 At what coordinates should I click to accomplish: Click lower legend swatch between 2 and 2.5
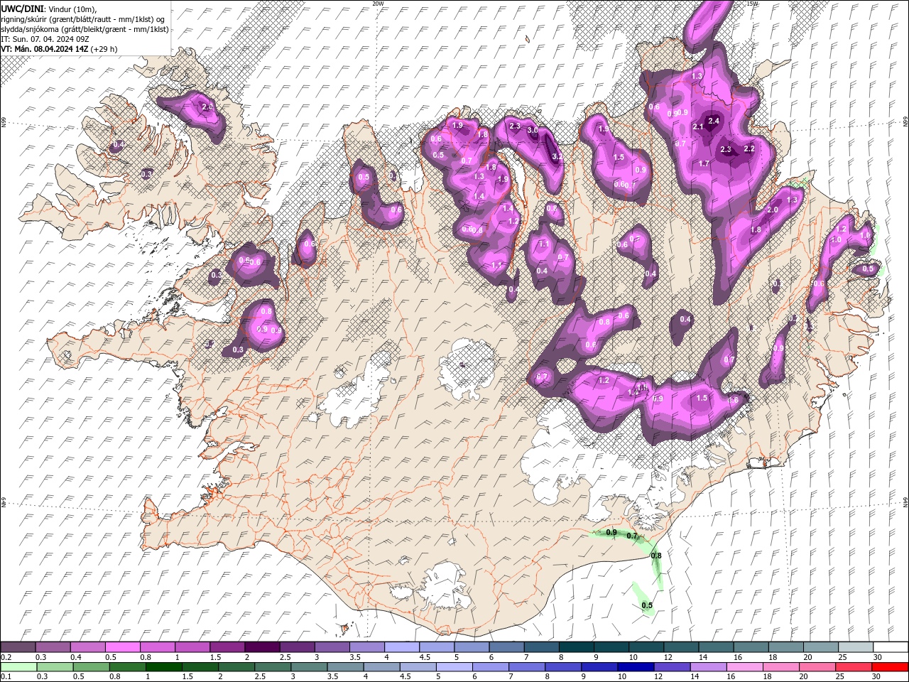[236, 667]
